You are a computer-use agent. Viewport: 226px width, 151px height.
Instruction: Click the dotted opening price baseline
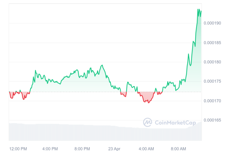point(105,92)
